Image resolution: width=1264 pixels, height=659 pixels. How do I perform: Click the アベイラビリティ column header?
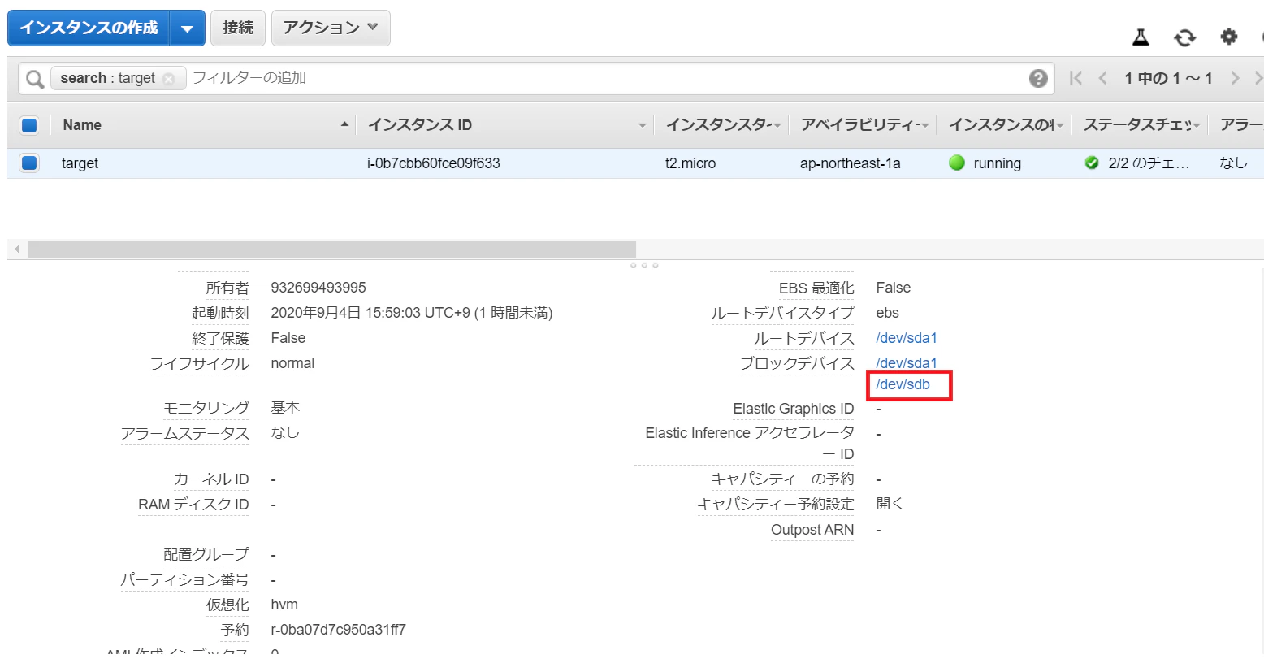tap(861, 125)
